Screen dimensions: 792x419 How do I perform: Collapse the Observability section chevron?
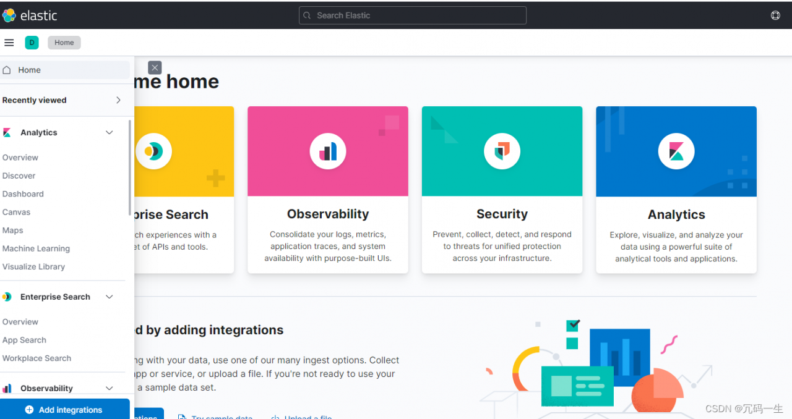[110, 388]
